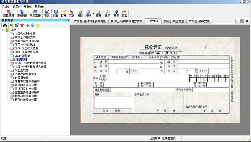The image size is (251, 142).
Task: Click the 记录 magnifier icon
Action: pos(108,14)
